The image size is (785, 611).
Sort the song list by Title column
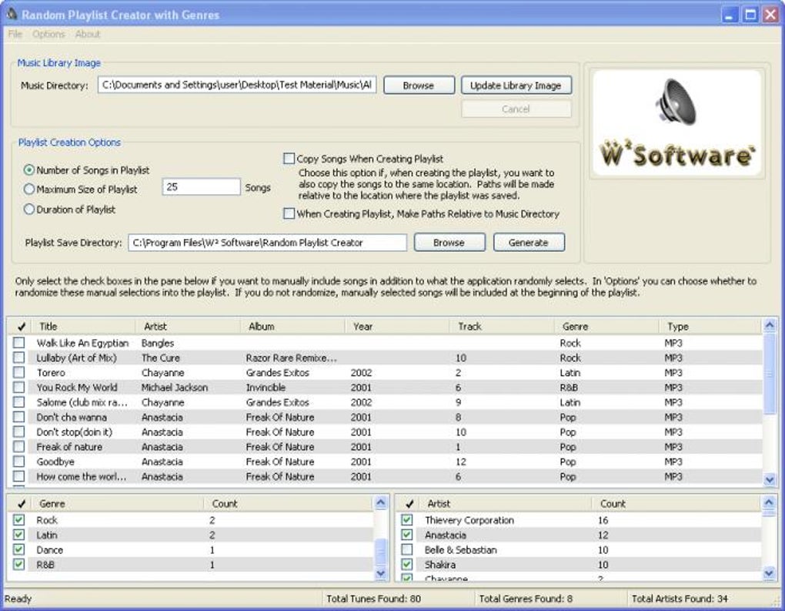(x=83, y=326)
